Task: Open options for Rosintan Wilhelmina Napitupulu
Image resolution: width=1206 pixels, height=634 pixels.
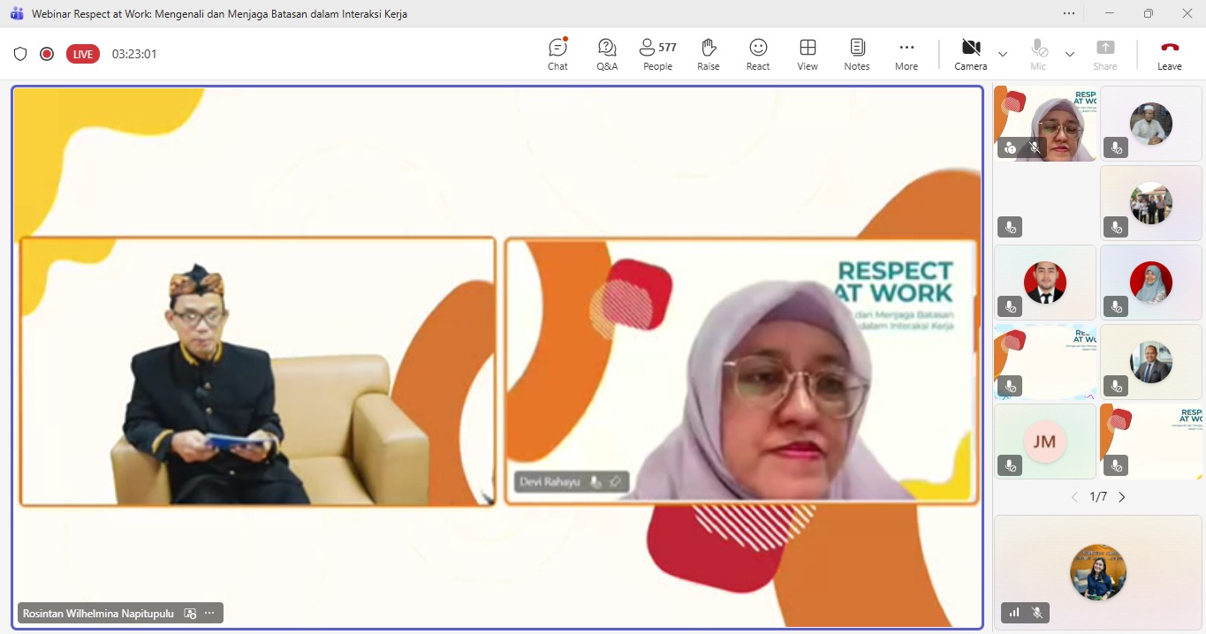Action: pyautogui.click(x=209, y=613)
